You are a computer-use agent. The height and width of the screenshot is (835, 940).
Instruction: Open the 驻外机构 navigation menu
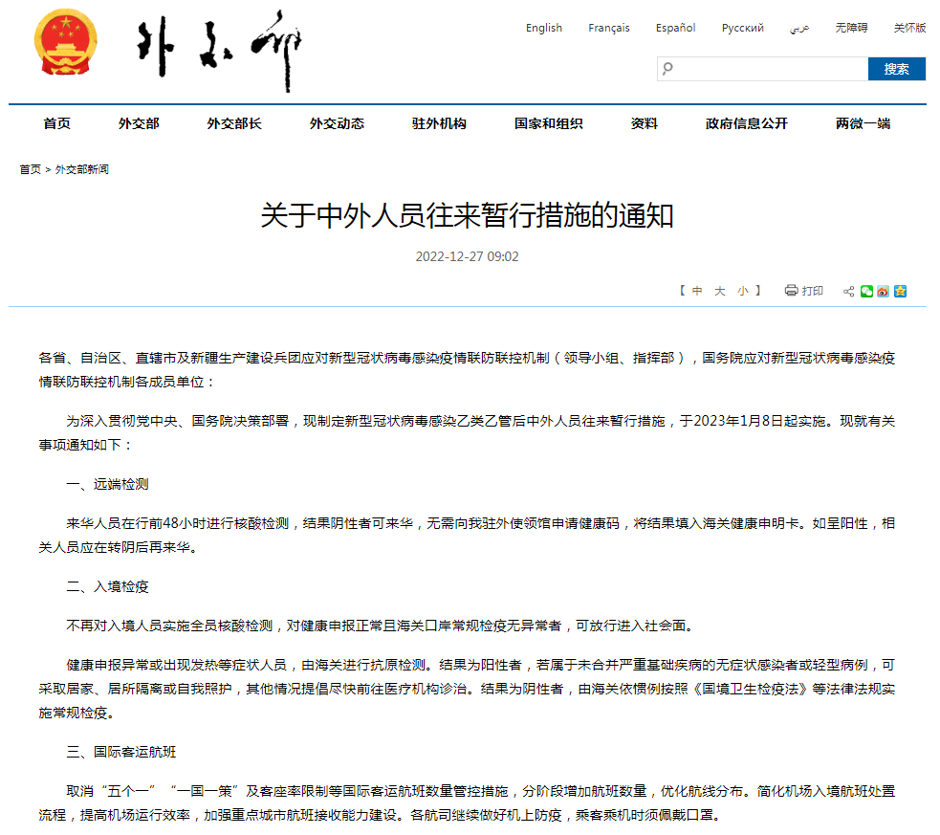point(439,123)
